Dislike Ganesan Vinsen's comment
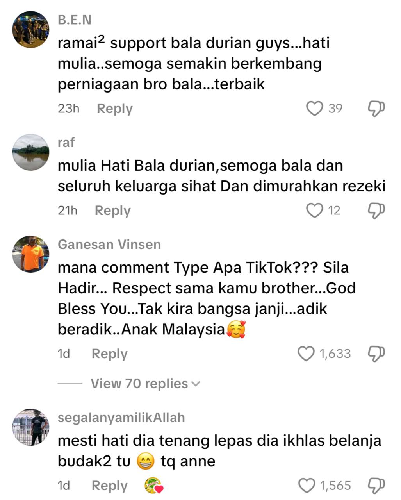 click(x=376, y=354)
